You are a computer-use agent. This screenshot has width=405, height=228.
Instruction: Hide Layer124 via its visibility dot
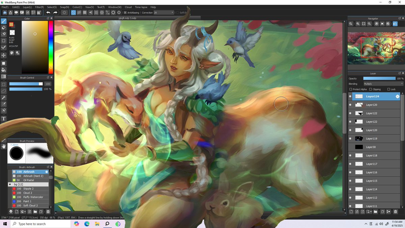click(350, 96)
